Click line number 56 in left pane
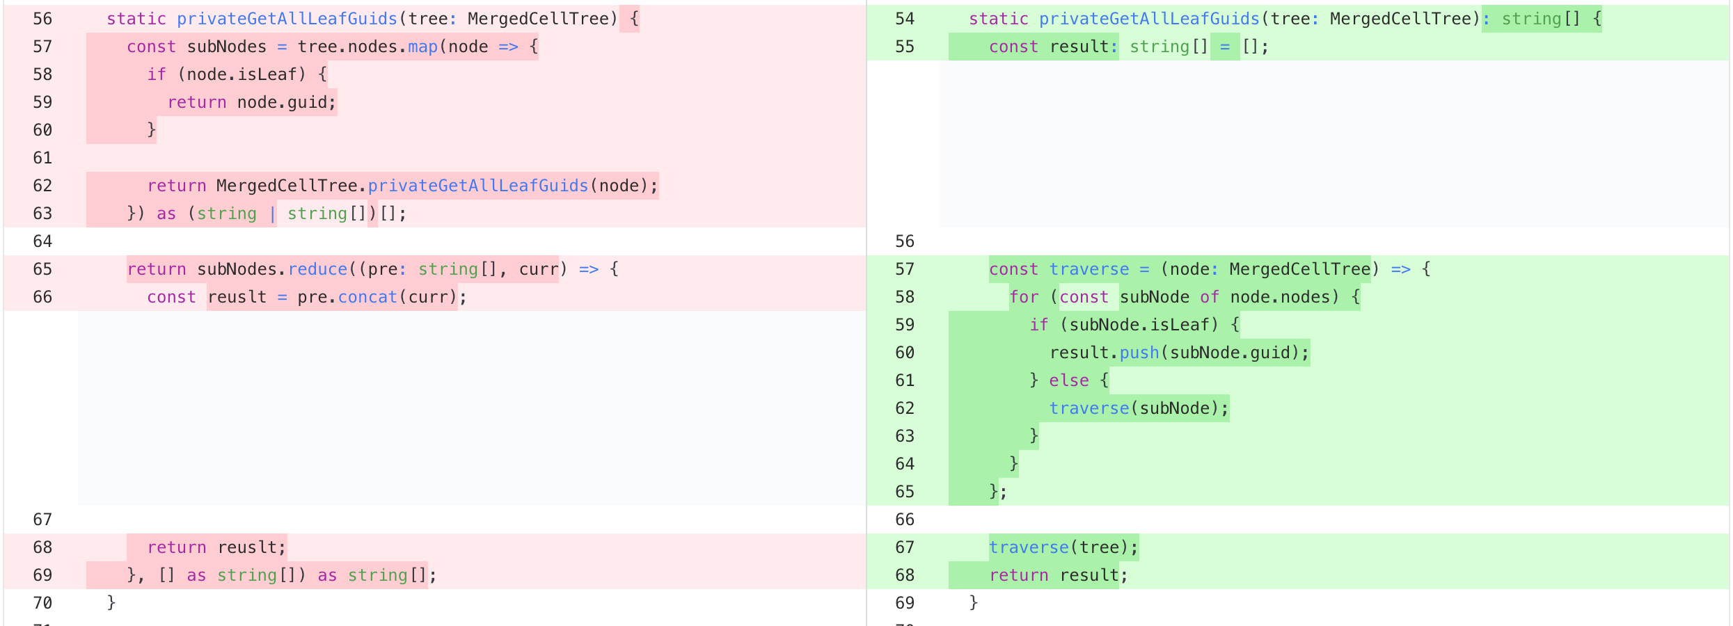 tap(42, 19)
